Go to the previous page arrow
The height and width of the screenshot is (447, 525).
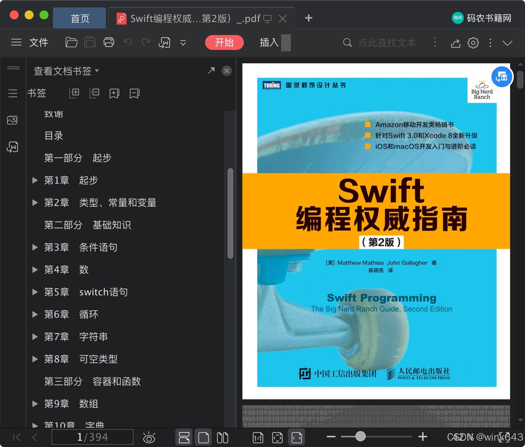[x=35, y=437]
